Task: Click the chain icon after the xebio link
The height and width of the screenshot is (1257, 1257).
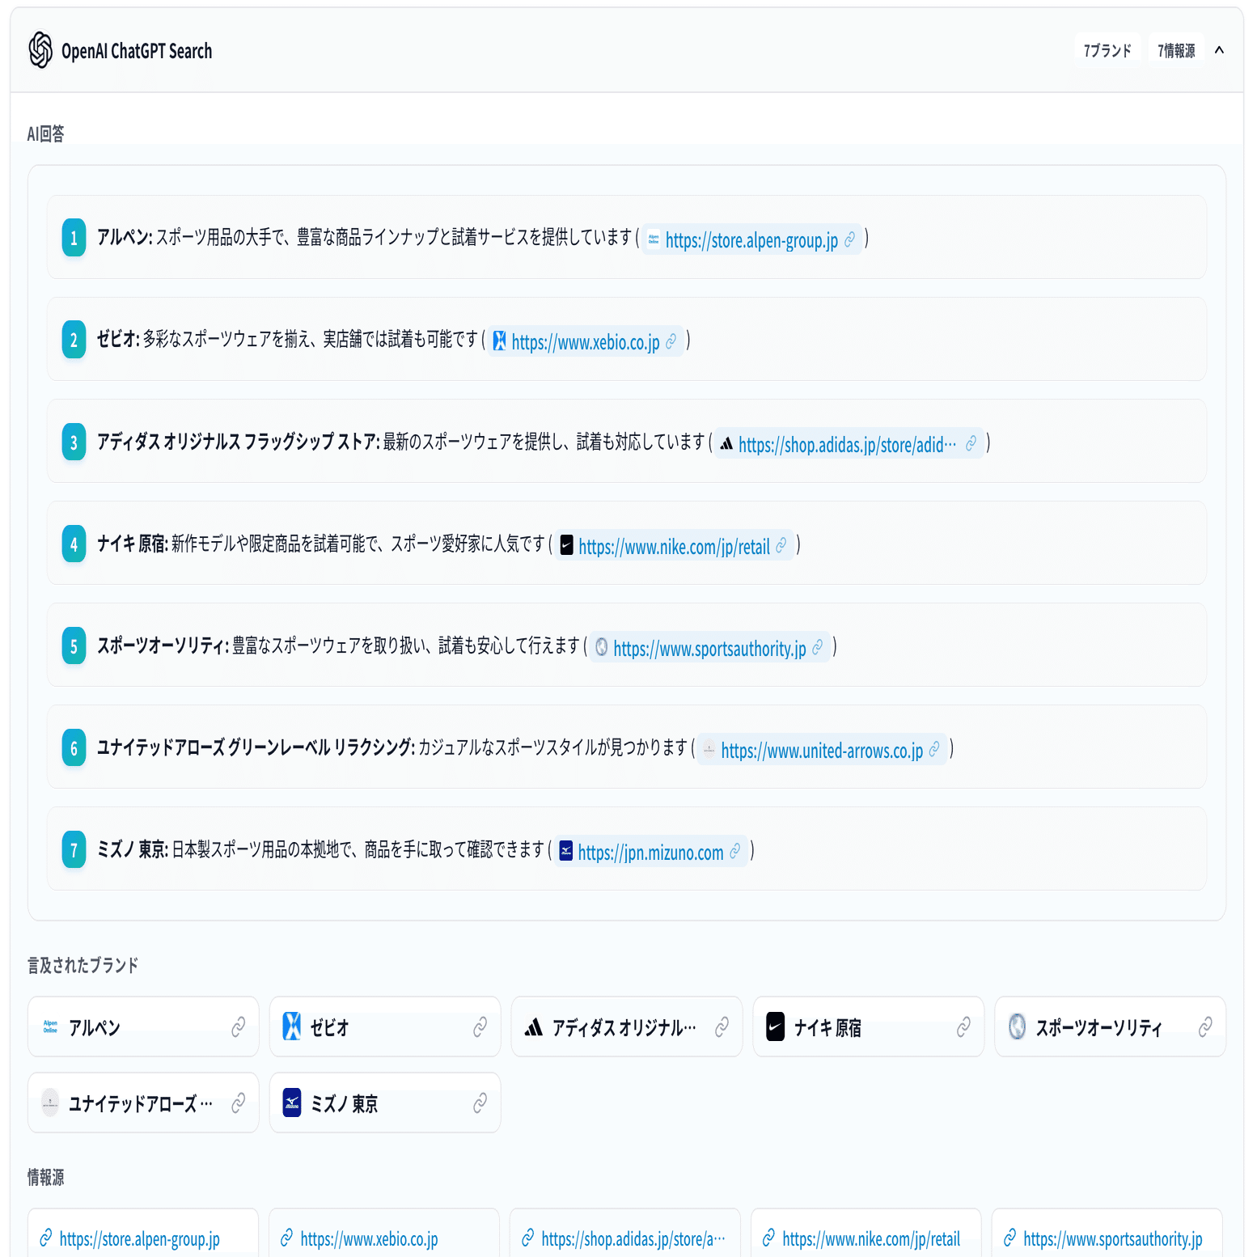Action: (x=671, y=342)
